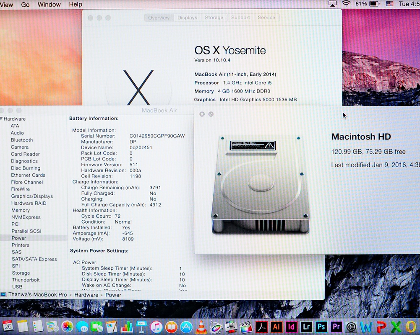Screen dimensions: 420x335
Task: Launch iTunes from the Dock
Action: pyautogui.click(x=157, y=327)
